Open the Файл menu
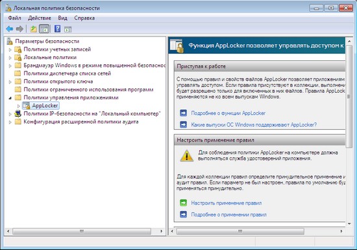This screenshot has height=250, width=357. click(14, 18)
